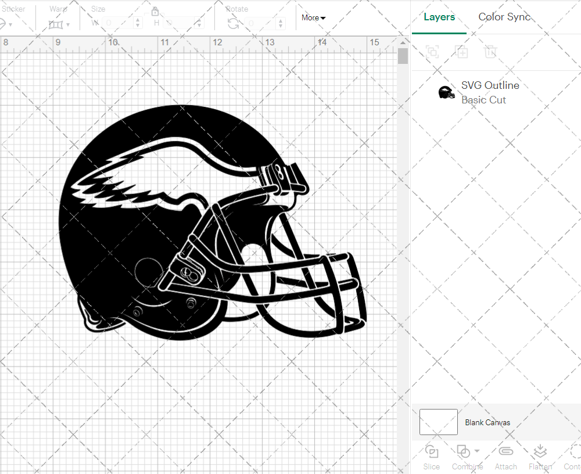Viewport: 581px width, 474px height.
Task: Click the Blank Canvas swatch
Action: click(x=439, y=422)
